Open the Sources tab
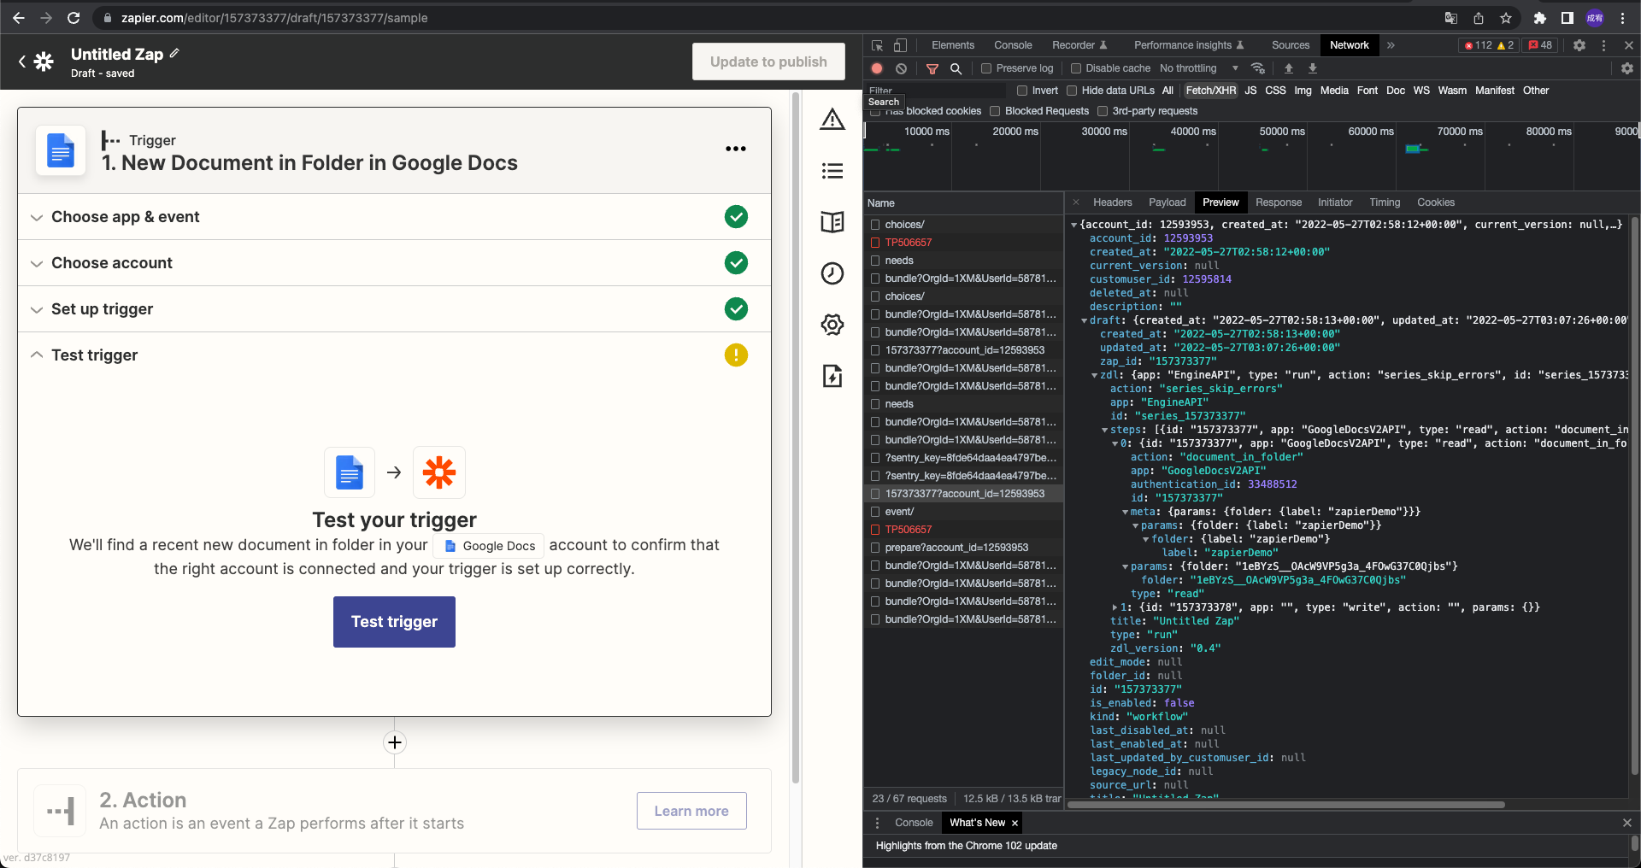Image resolution: width=1641 pixels, height=868 pixels. (1291, 45)
